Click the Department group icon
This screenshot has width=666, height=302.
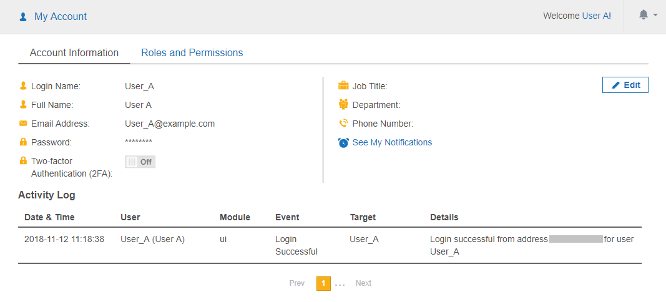click(x=343, y=105)
